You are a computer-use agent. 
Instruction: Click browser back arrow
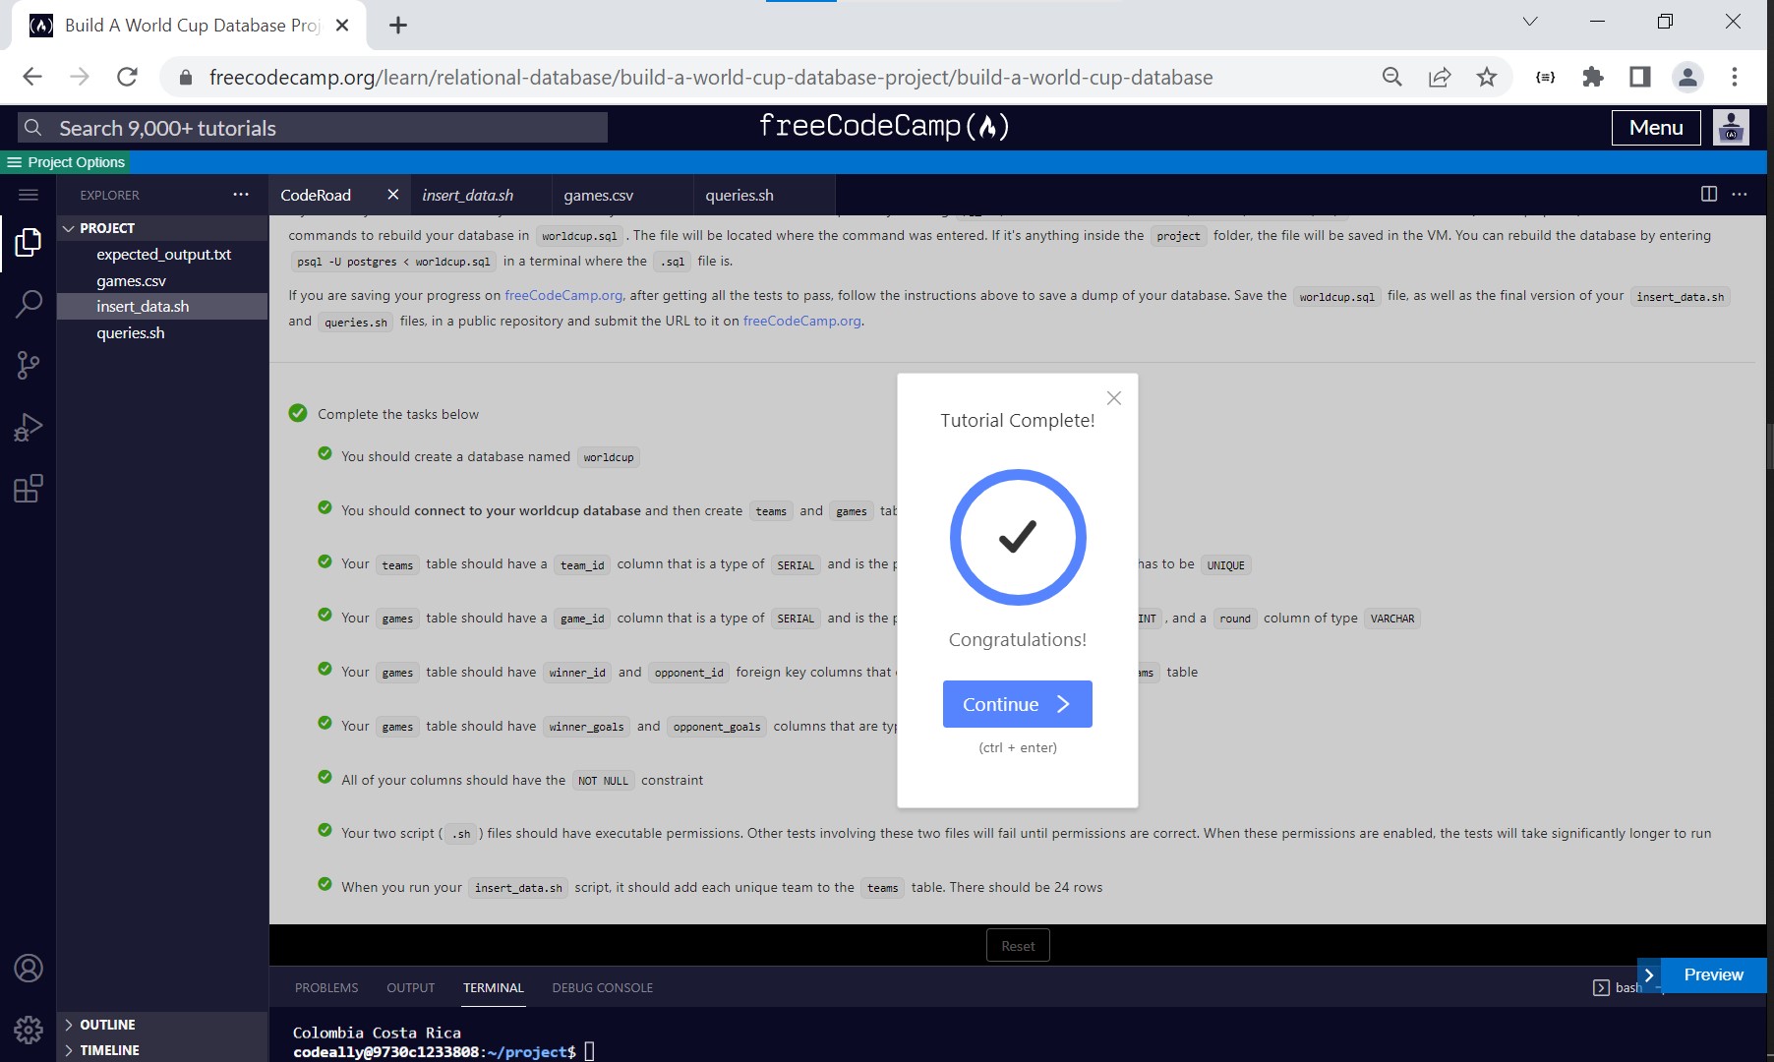coord(32,77)
